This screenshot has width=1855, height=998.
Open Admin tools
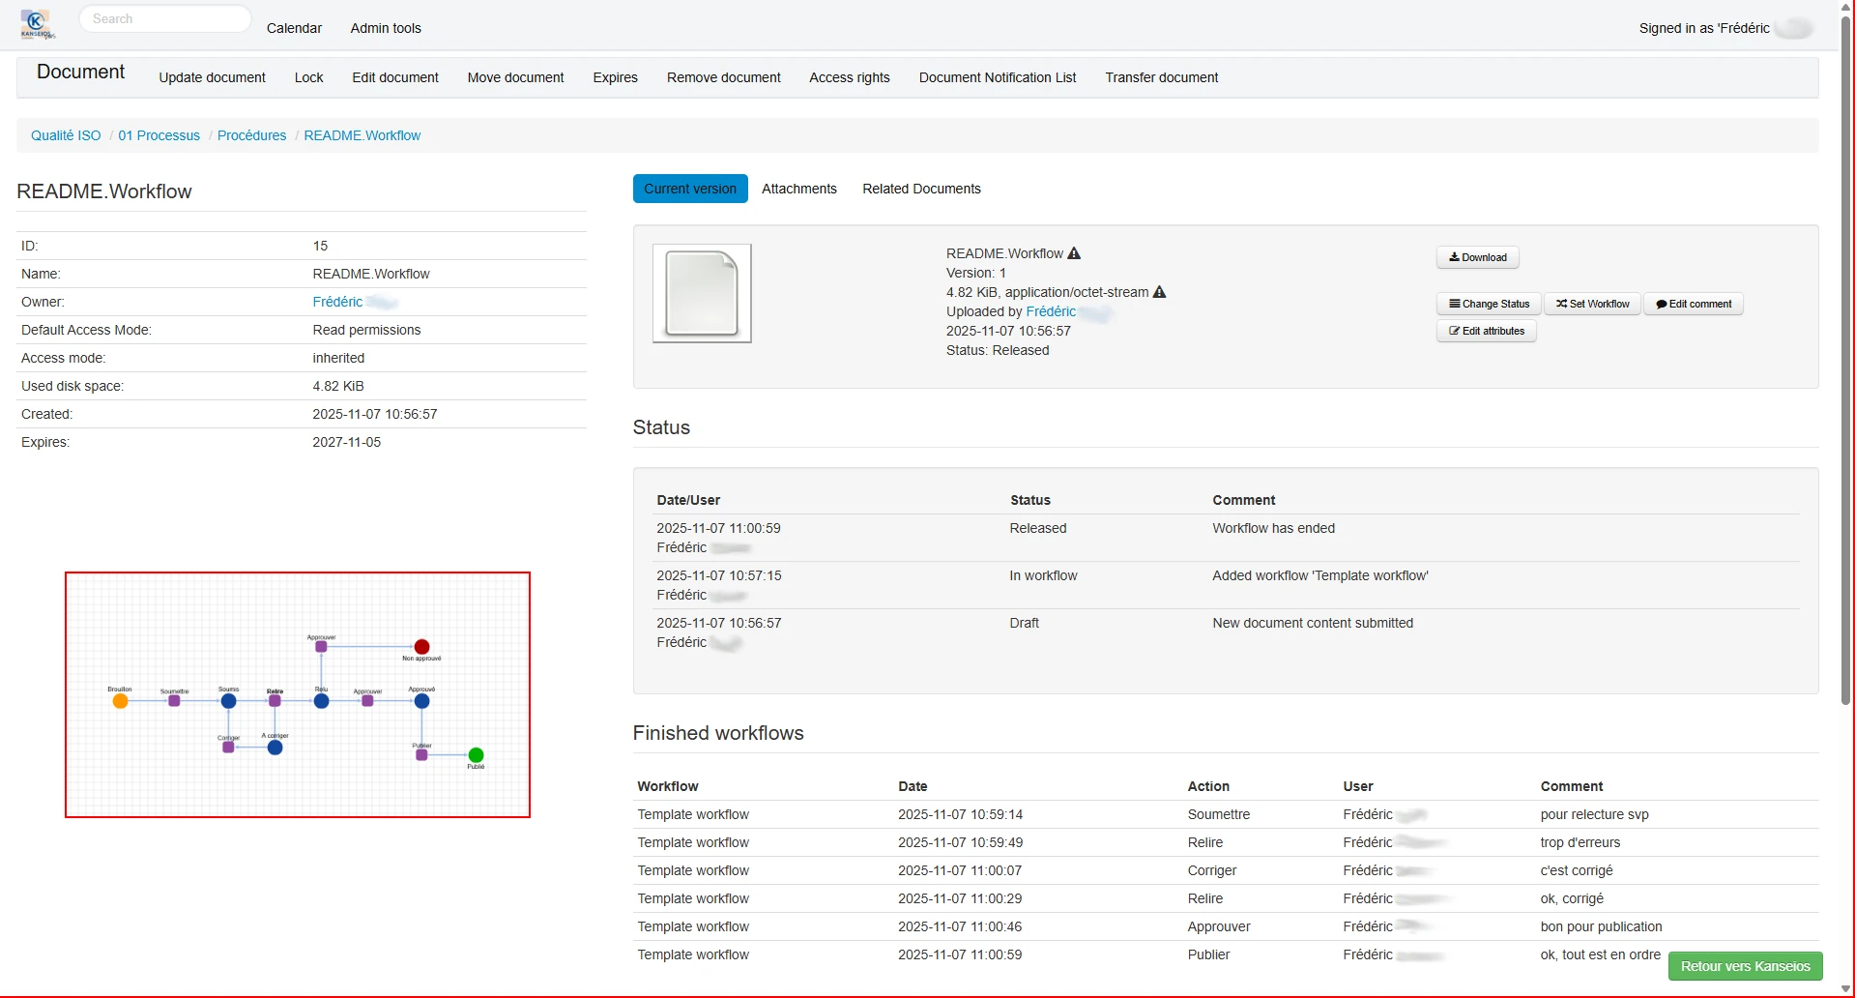386,28
